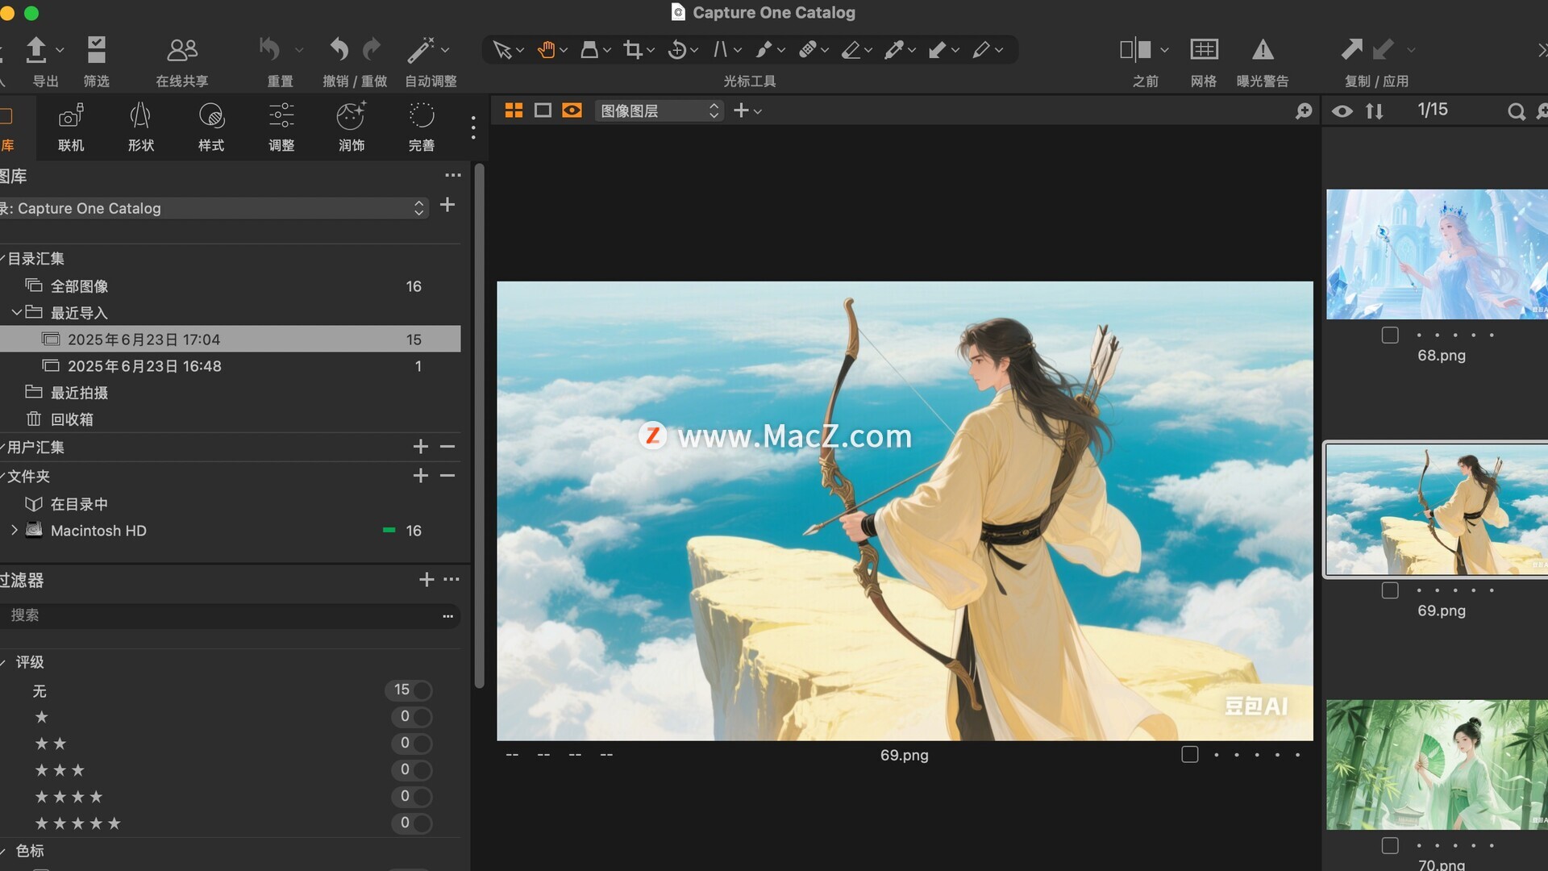Image resolution: width=1548 pixels, height=871 pixels.
Task: Click the Undo arrow icon
Action: 339,50
